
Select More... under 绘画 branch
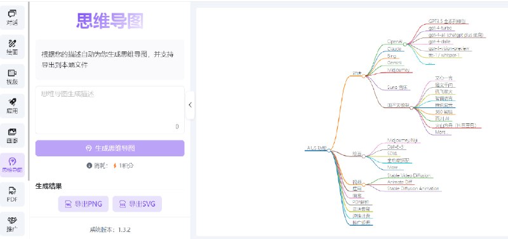tap(393, 167)
